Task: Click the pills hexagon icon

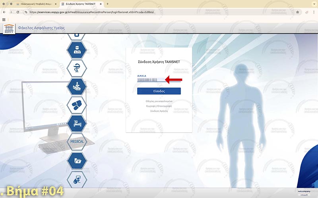Action: (x=77, y=105)
